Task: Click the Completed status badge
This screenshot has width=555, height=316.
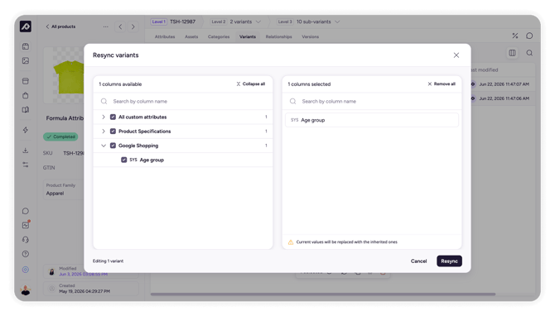Action: click(x=60, y=136)
